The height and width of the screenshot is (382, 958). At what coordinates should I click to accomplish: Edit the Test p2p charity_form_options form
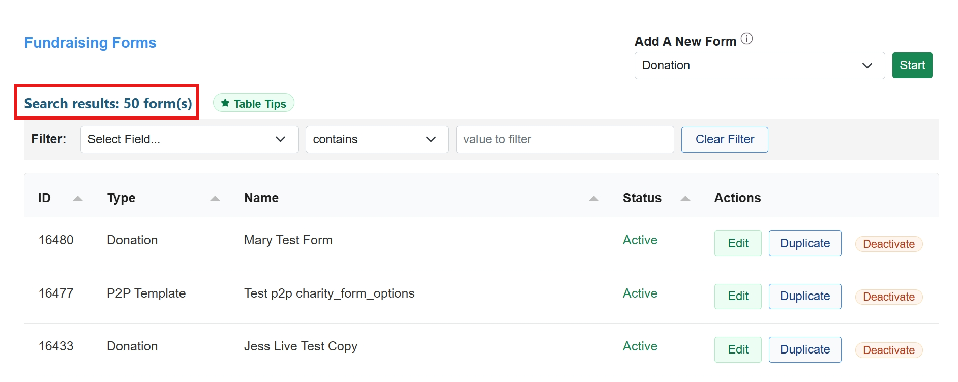pos(737,297)
